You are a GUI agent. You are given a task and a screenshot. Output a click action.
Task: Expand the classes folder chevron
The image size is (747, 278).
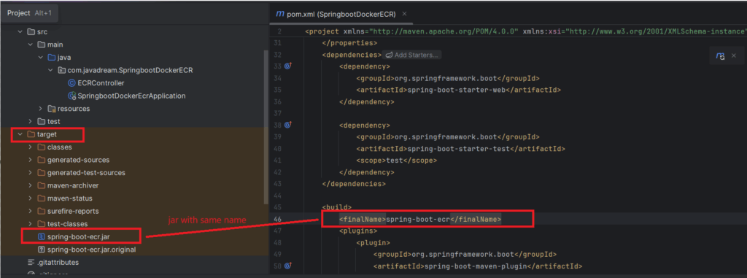[31, 147]
